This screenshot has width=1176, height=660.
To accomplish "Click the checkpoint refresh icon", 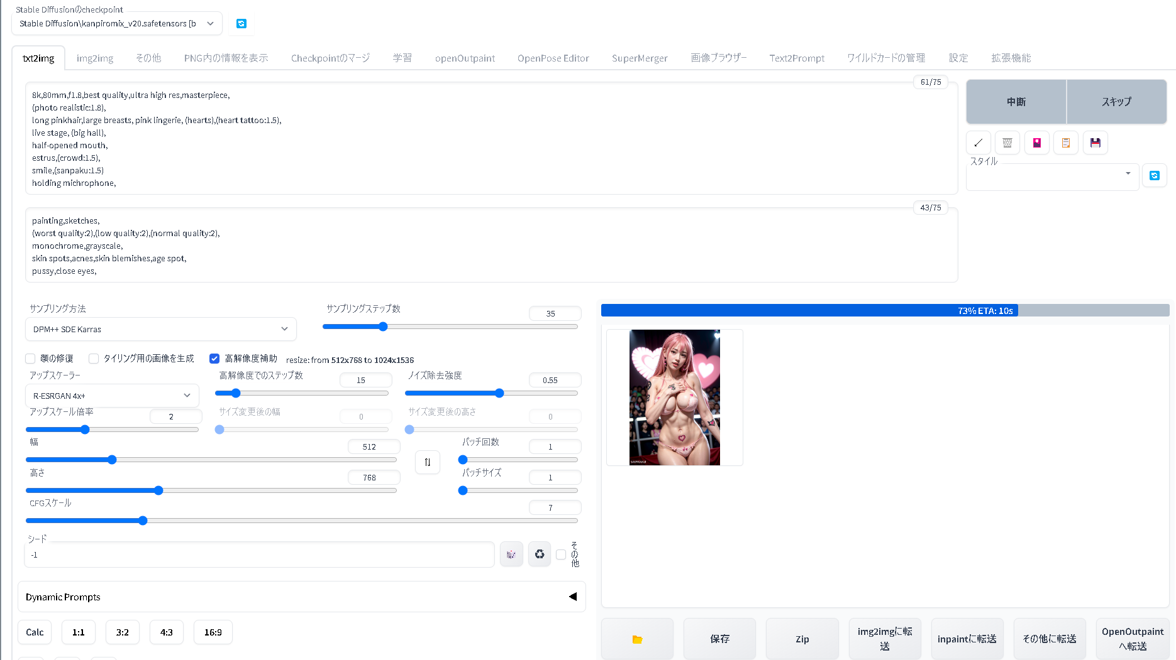I will 241,24.
